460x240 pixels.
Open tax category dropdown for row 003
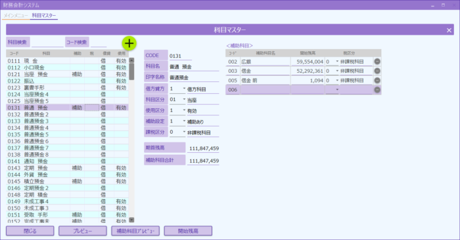(x=337, y=71)
